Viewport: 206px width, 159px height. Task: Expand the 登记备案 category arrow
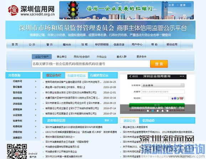36,87
